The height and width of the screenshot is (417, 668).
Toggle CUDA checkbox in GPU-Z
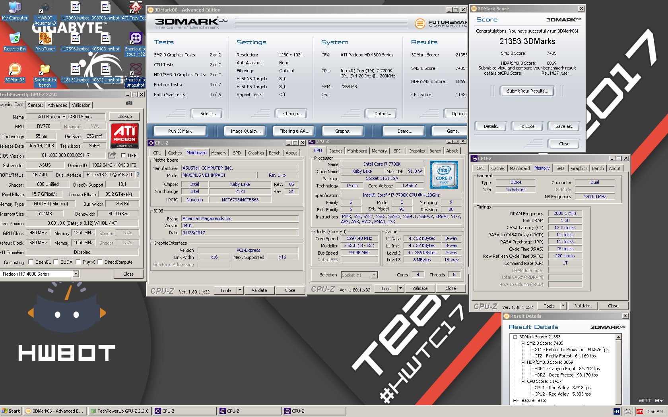click(56, 262)
